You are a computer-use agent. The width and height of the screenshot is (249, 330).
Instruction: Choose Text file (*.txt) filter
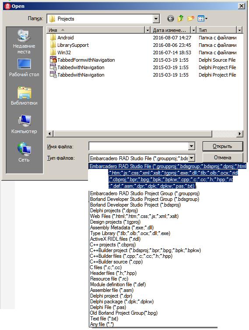coord(104,319)
